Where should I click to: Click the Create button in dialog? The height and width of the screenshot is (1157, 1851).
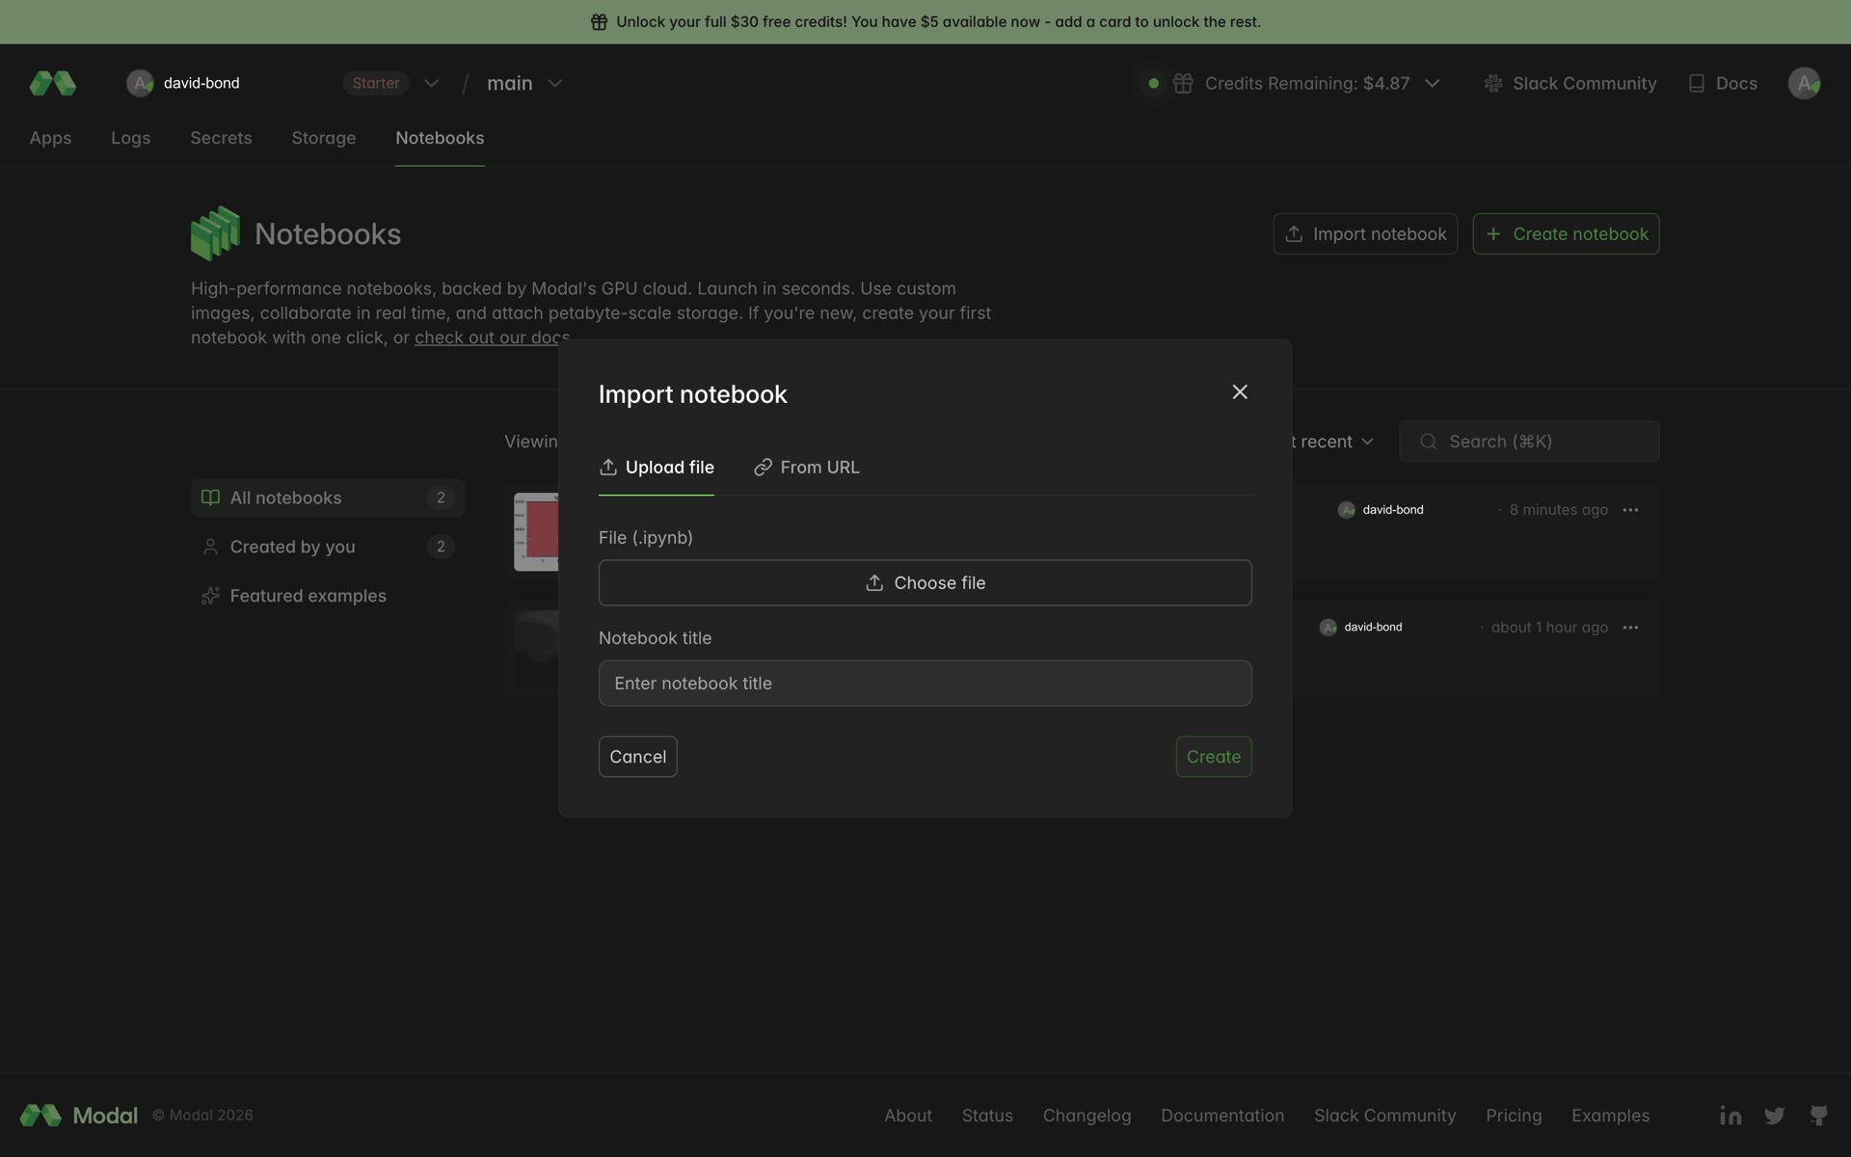click(x=1214, y=757)
